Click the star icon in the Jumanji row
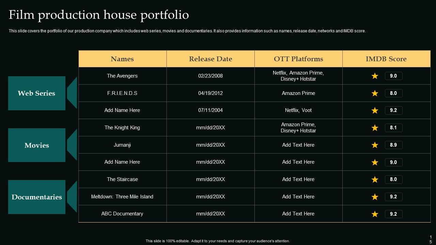436x245 pixels. (x=375, y=145)
